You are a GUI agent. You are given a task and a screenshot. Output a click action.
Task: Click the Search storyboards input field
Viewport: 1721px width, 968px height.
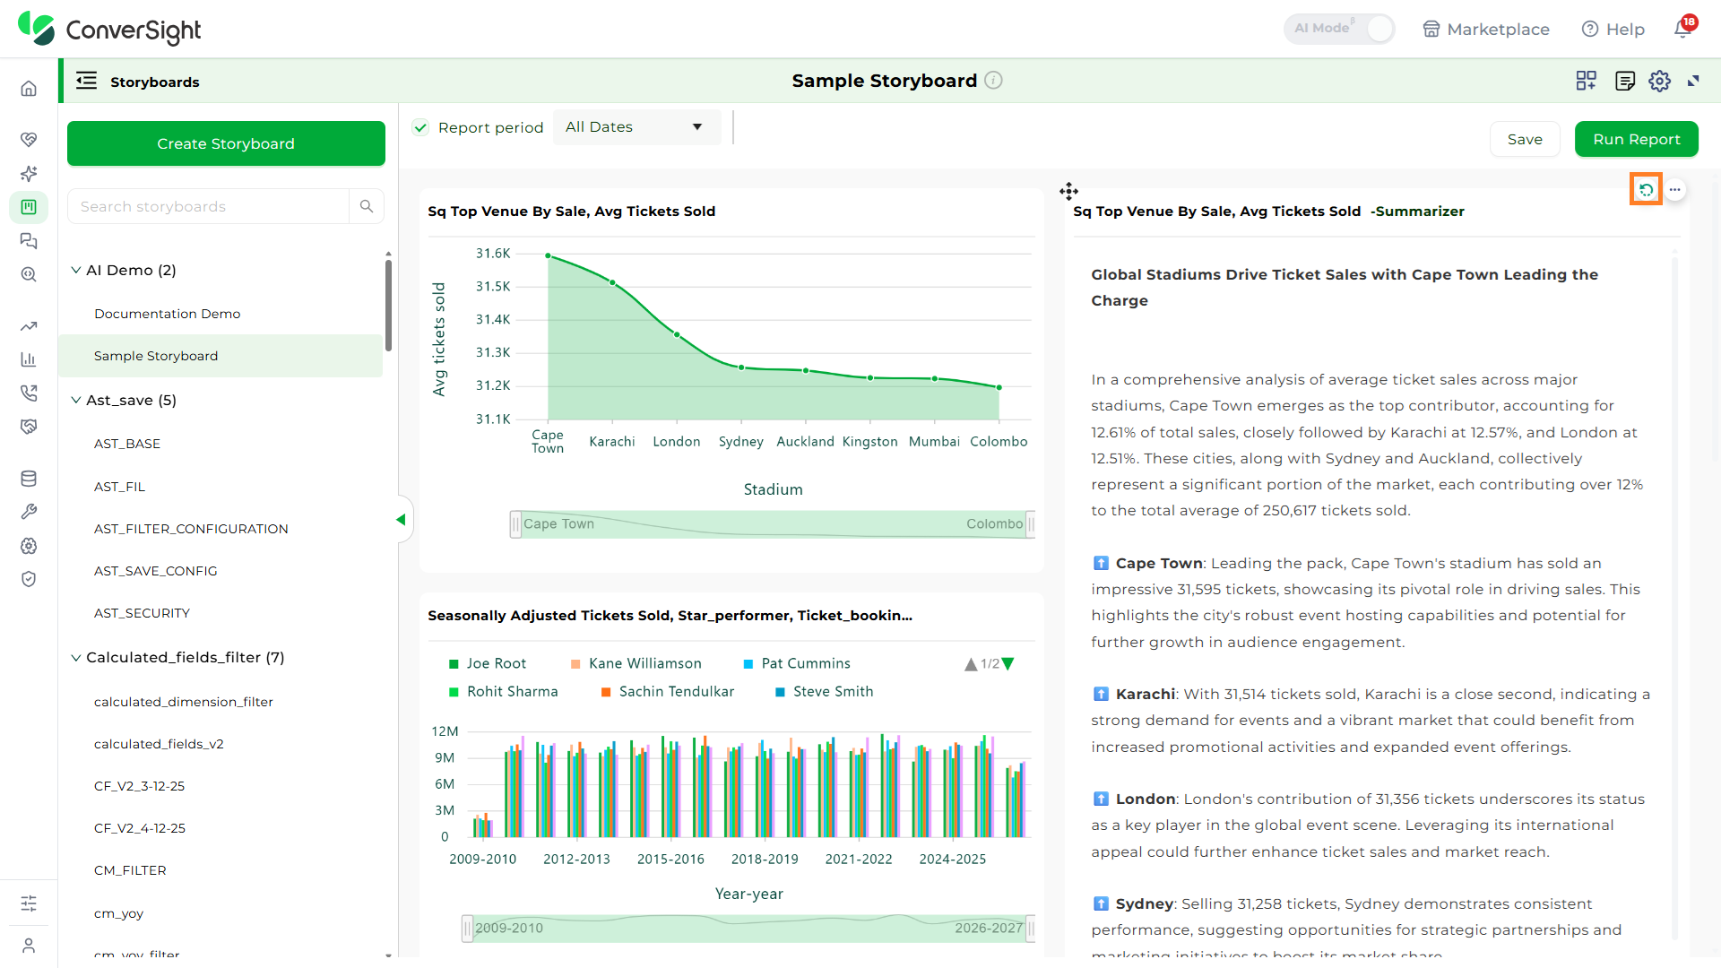click(208, 206)
